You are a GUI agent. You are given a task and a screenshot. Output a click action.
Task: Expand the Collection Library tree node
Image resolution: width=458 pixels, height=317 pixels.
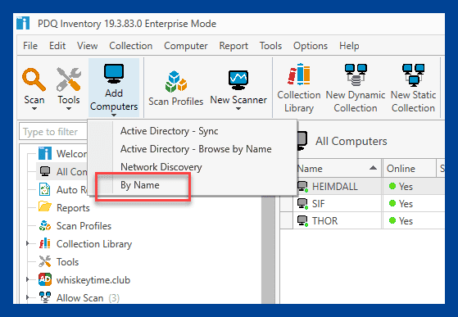28,243
